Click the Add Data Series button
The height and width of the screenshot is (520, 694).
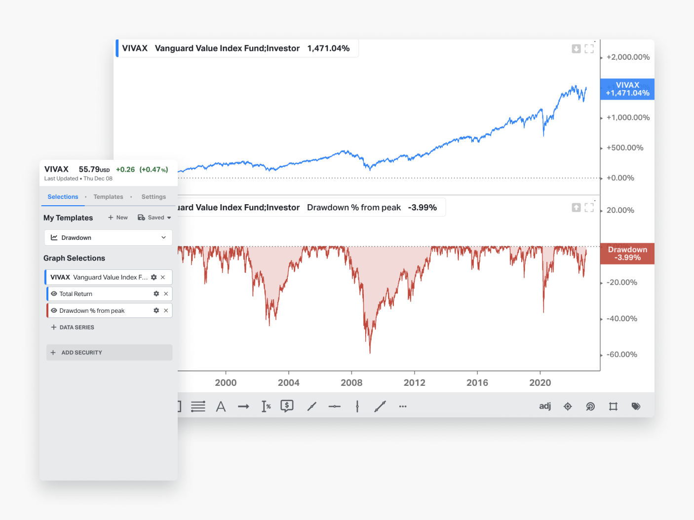pyautogui.click(x=73, y=327)
